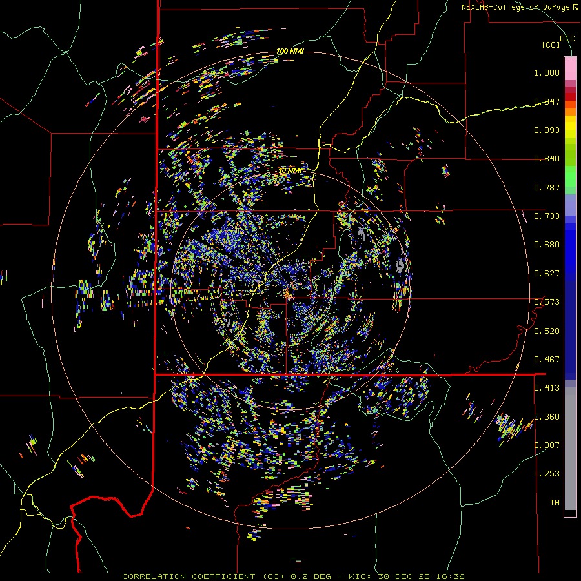Click the 0.840 scale value
Image resolution: width=581 pixels, height=581 pixels.
[547, 159]
